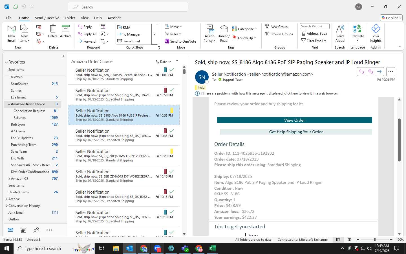Click the Reply button in ribbon
Viewport: 406px width, 254px height.
pyautogui.click(x=85, y=27)
